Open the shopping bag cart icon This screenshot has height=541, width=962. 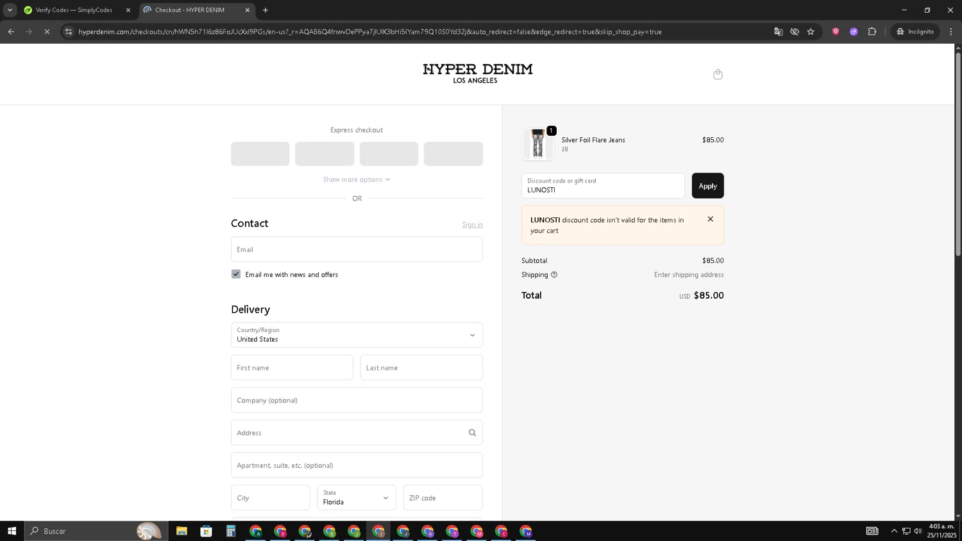click(718, 74)
